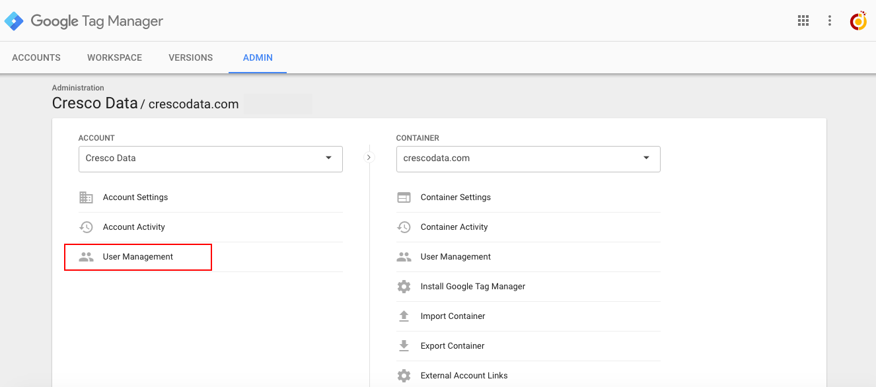Click the container User Management people icon
The image size is (876, 387).
point(404,257)
